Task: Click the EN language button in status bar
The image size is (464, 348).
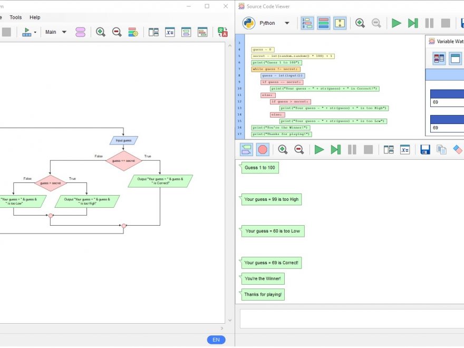Action: 216,340
